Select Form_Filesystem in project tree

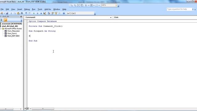(x=14, y=31)
